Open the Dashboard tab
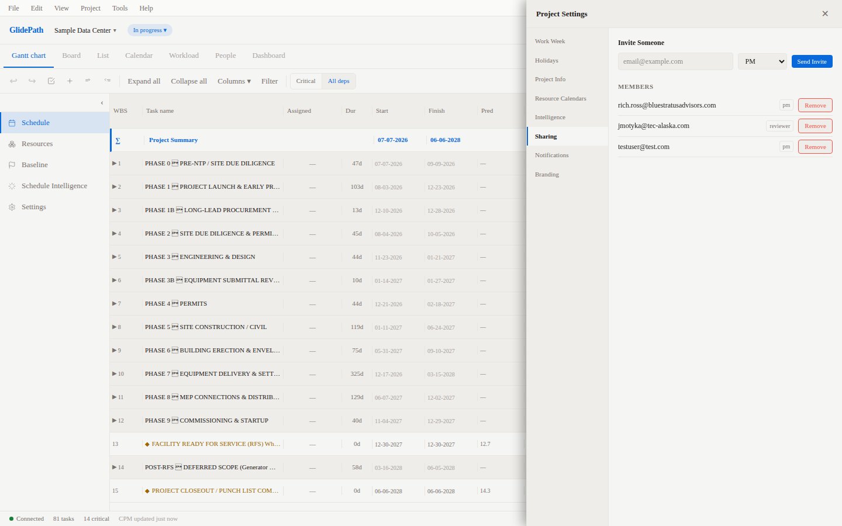This screenshot has width=842, height=526. point(269,56)
